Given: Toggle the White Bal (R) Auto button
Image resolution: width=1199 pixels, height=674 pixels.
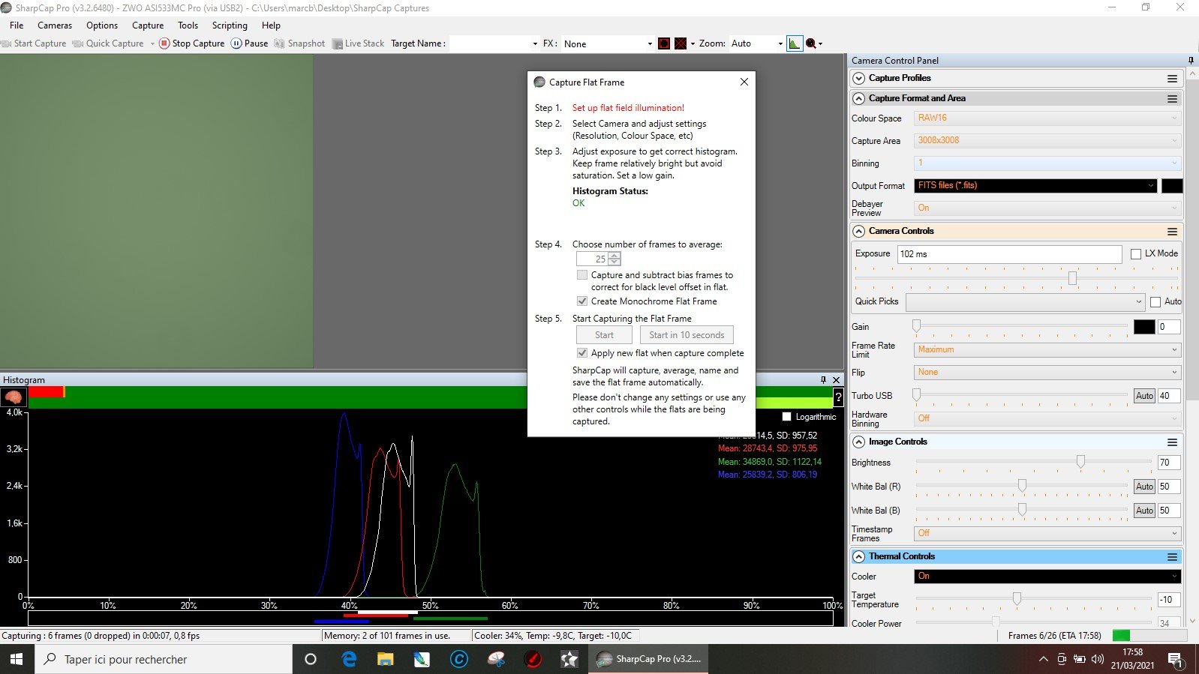Looking at the screenshot, I should (x=1144, y=487).
